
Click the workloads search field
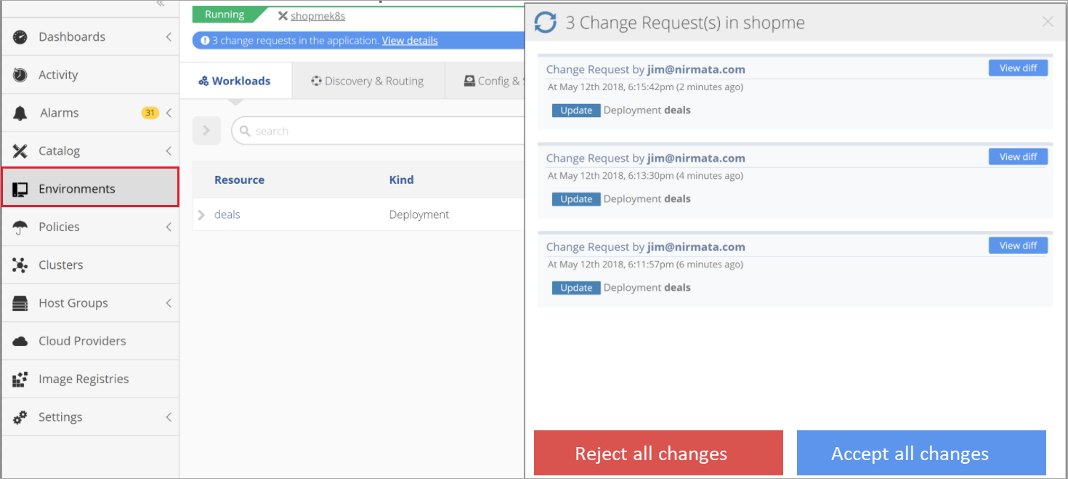pyautogui.click(x=378, y=131)
